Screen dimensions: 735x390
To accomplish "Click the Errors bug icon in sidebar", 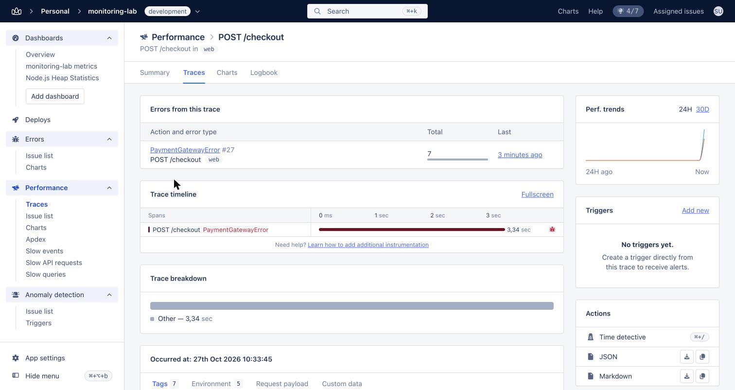I will 16,139.
